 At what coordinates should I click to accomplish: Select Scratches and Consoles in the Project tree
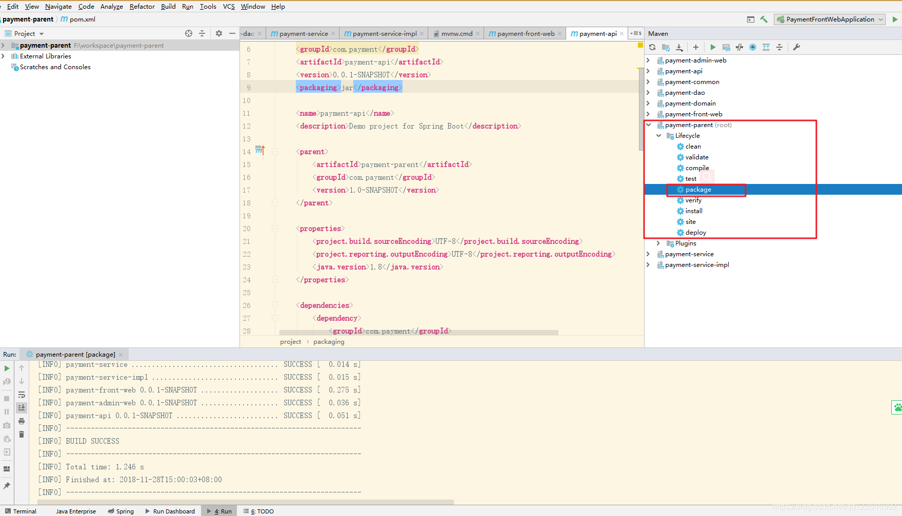(55, 67)
